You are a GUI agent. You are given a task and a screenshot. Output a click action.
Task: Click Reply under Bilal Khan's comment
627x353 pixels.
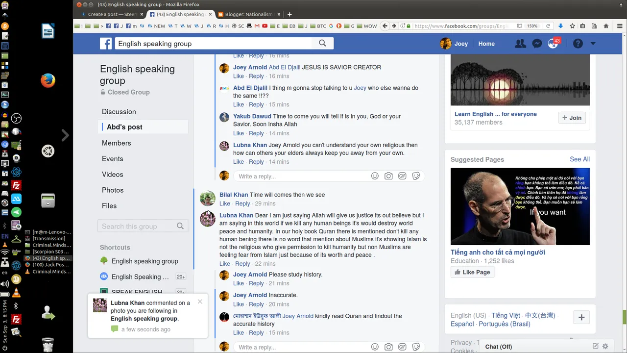point(242,203)
